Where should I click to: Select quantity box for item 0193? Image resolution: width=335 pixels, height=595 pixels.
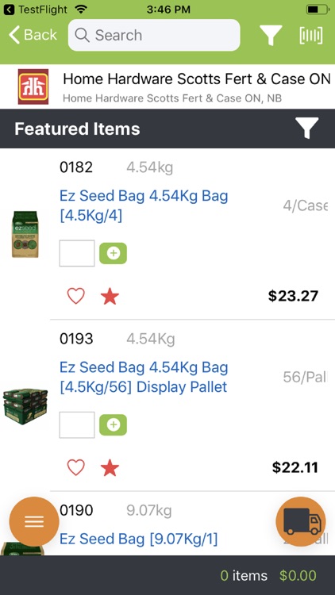(x=77, y=424)
